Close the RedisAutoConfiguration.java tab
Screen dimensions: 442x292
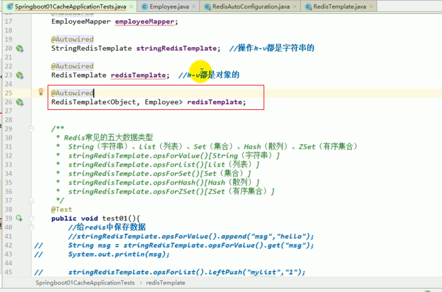point(295,6)
